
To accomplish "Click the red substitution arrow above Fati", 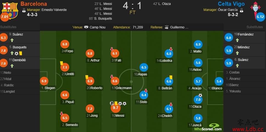I will coord(112,49).
